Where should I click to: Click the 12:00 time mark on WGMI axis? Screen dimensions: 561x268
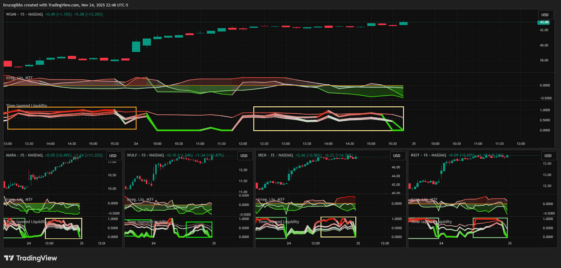pyautogui.click(x=243, y=144)
